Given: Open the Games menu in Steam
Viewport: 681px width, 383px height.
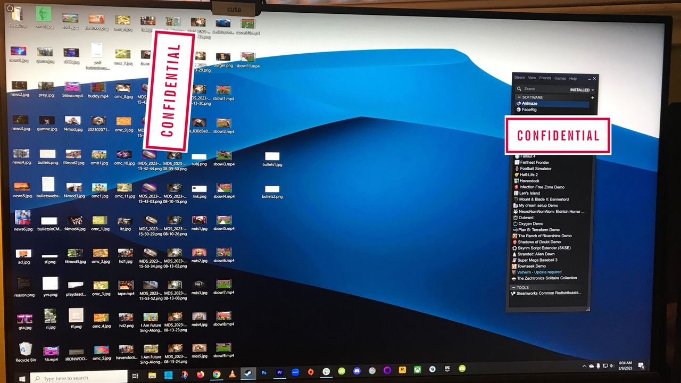Looking at the screenshot, I should point(560,78).
